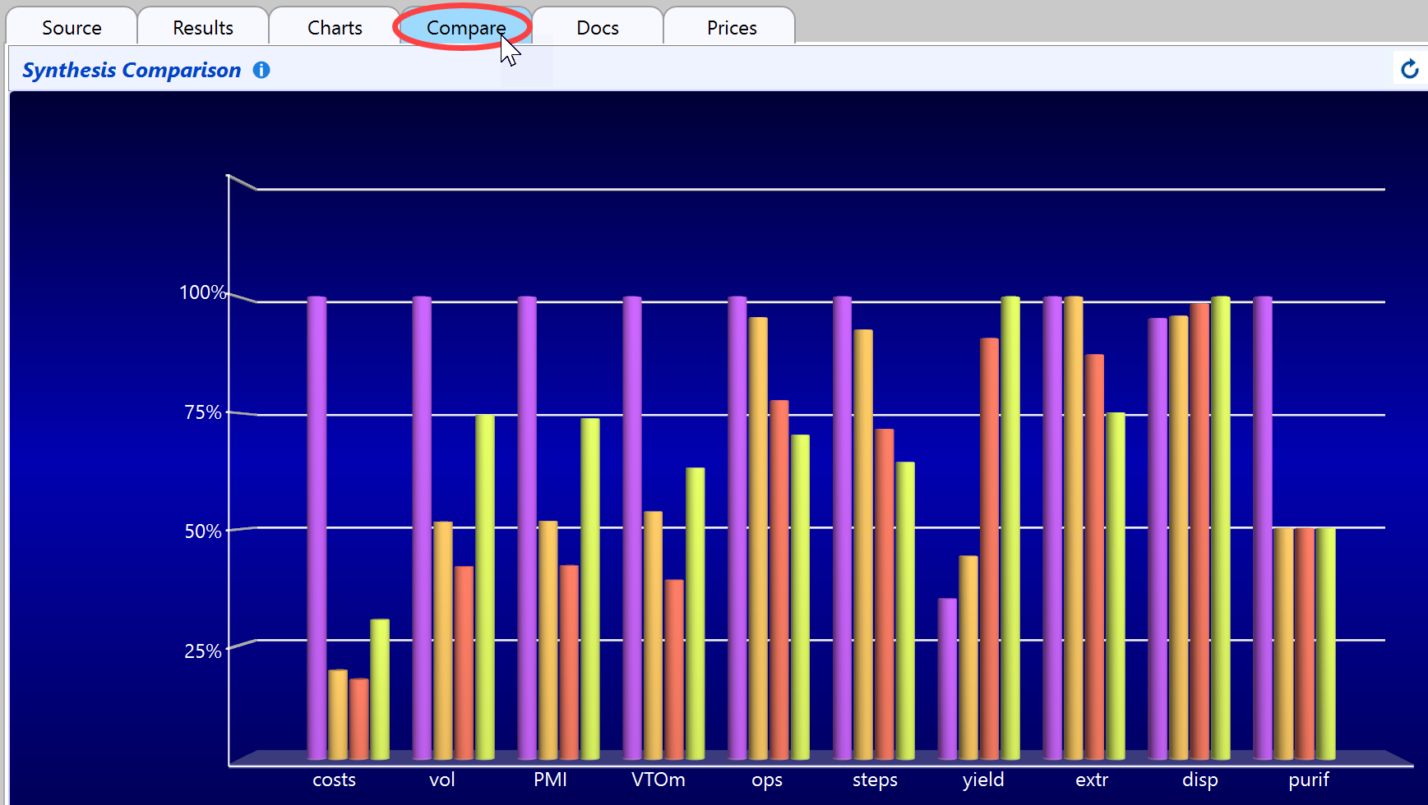Click the 'extr' axis label
Image resolution: width=1428 pixels, height=805 pixels.
coord(1092,780)
